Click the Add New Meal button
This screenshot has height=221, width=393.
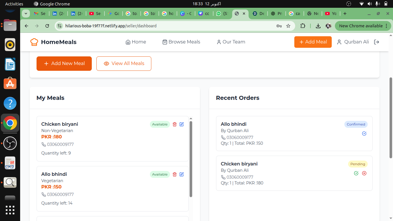(64, 64)
